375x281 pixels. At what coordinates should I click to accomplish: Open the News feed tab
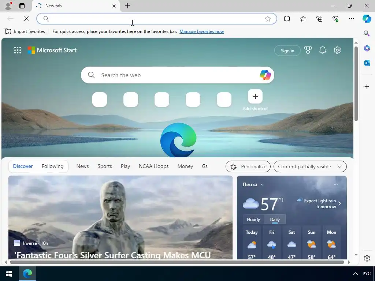(82, 166)
